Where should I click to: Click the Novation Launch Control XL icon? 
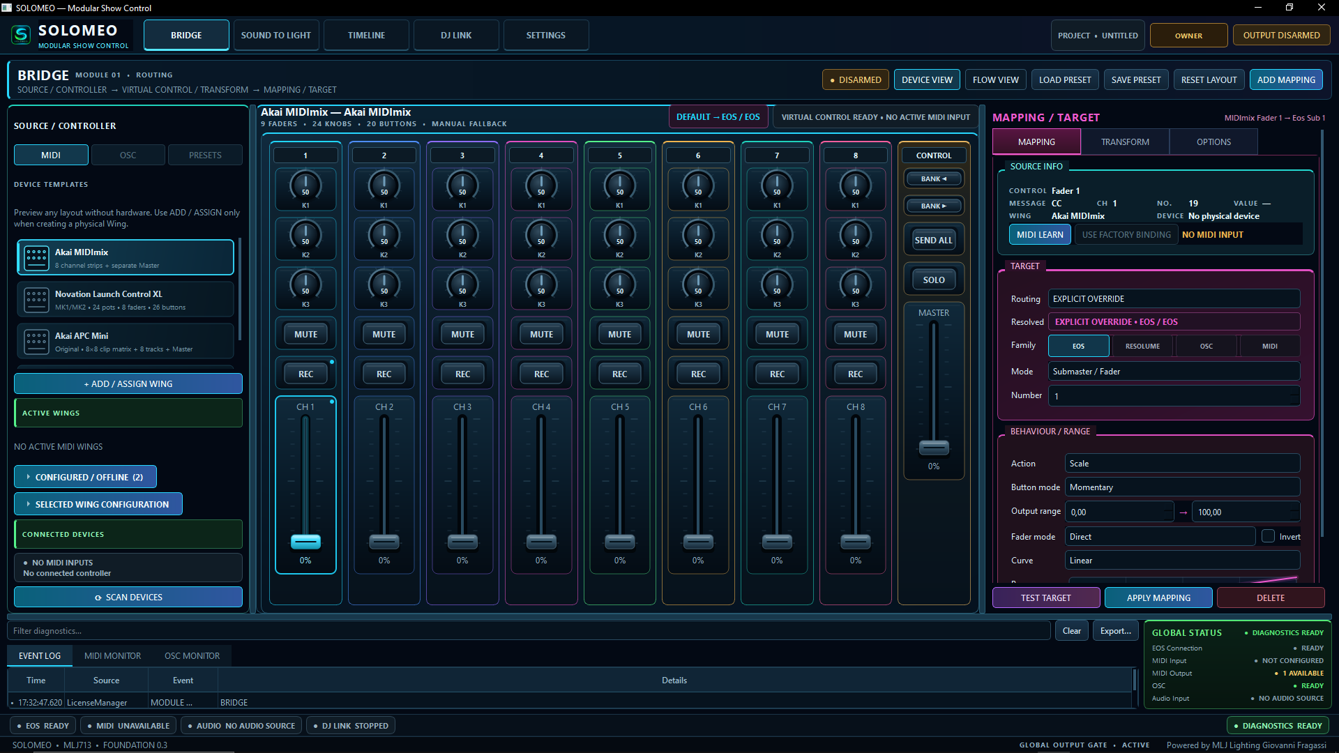click(36, 300)
